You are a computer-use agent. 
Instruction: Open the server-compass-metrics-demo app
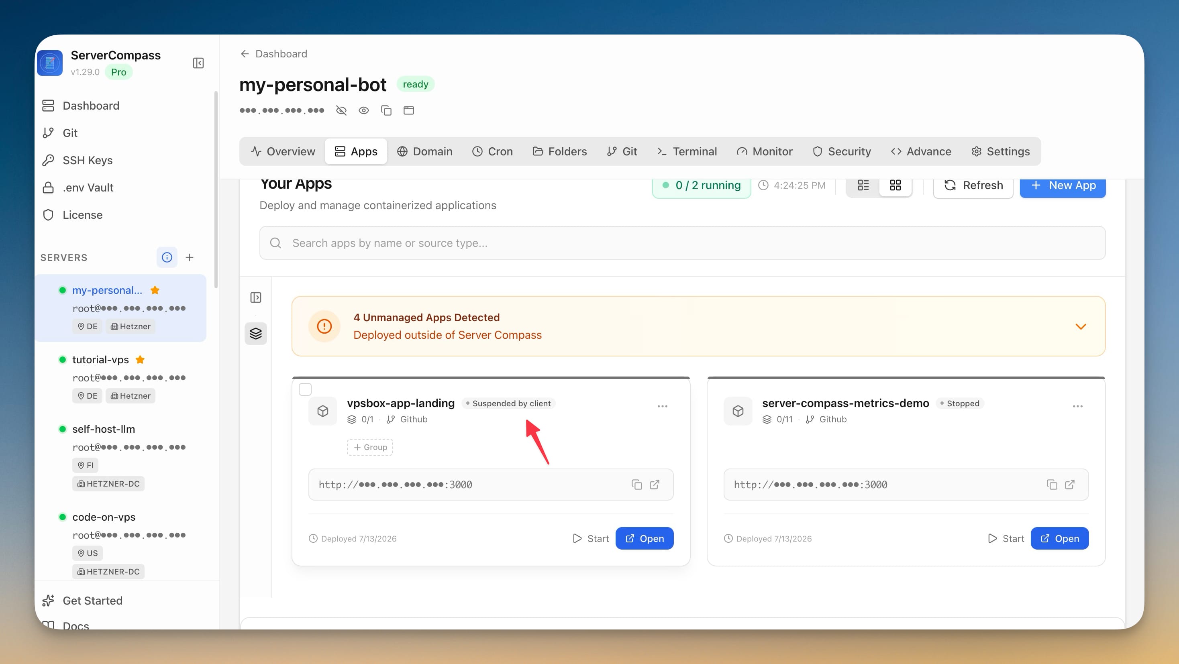point(1060,539)
